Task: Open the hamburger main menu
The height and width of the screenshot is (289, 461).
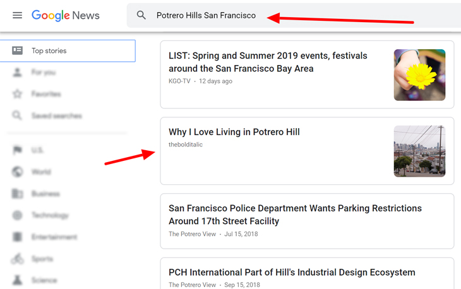Action: [x=17, y=15]
